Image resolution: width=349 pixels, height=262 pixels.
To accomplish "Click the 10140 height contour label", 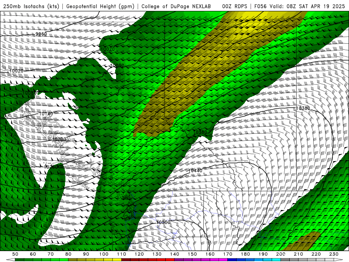I will coord(46,114).
